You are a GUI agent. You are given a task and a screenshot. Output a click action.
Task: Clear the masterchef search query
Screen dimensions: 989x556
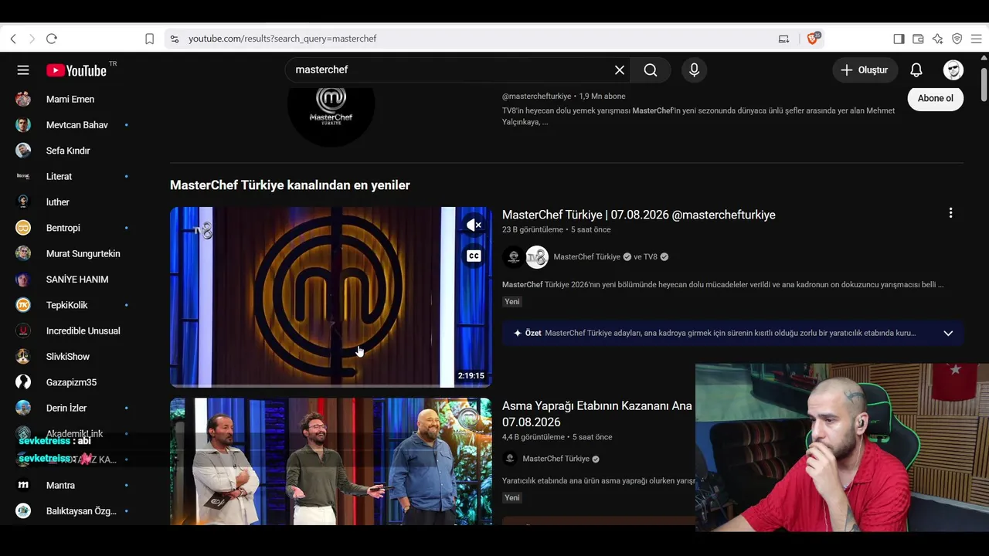(620, 70)
